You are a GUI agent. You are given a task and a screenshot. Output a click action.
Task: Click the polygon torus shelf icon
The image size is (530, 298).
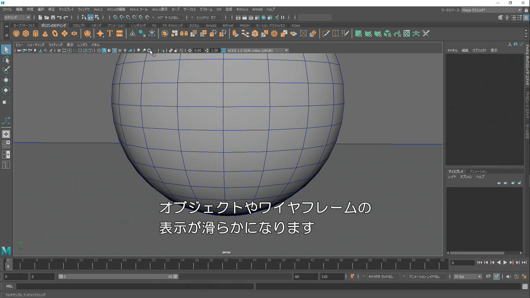coord(55,34)
